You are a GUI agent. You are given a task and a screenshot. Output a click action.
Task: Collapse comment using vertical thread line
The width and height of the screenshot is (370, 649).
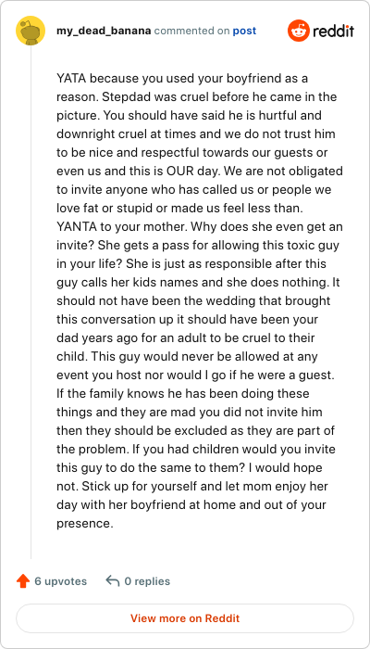[31, 301]
